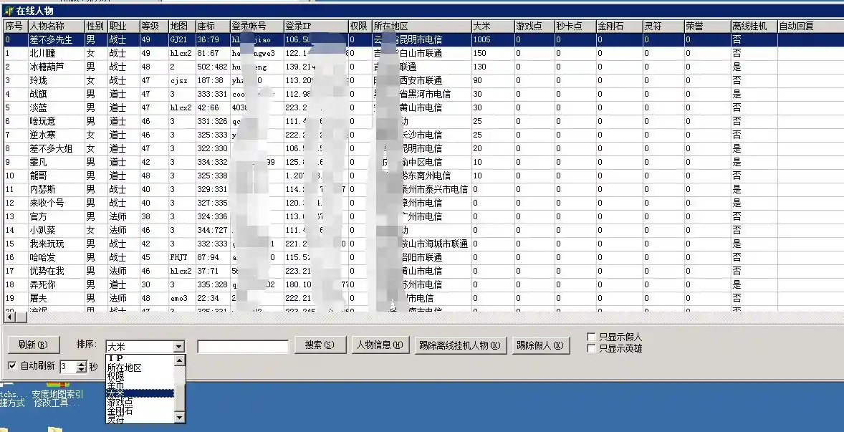
Task: Click sort list scrollbar up arrow
Action: click(x=180, y=360)
